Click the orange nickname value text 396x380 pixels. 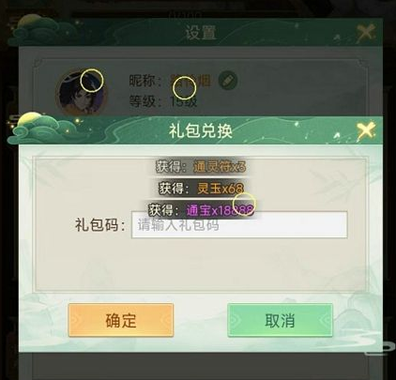tap(190, 81)
